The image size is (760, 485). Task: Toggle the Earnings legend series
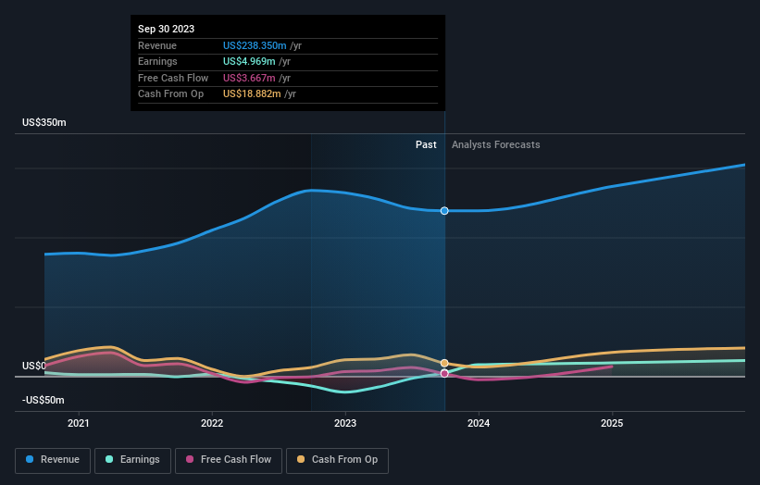pyautogui.click(x=132, y=460)
